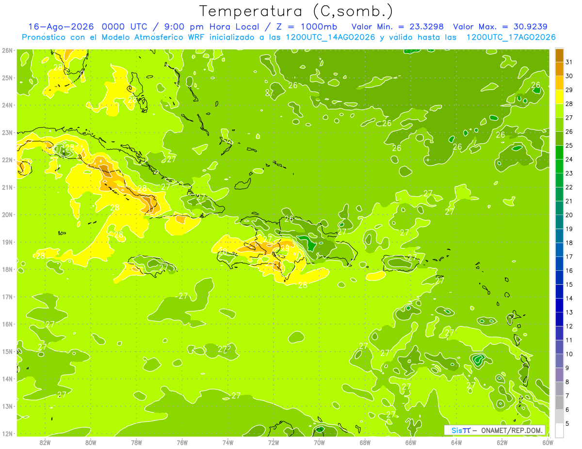The image size is (582, 449).
Task: Click the 70W longitude axis label
Action: tap(319, 442)
